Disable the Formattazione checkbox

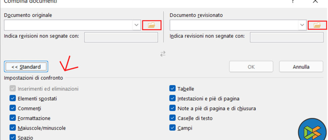(13, 118)
